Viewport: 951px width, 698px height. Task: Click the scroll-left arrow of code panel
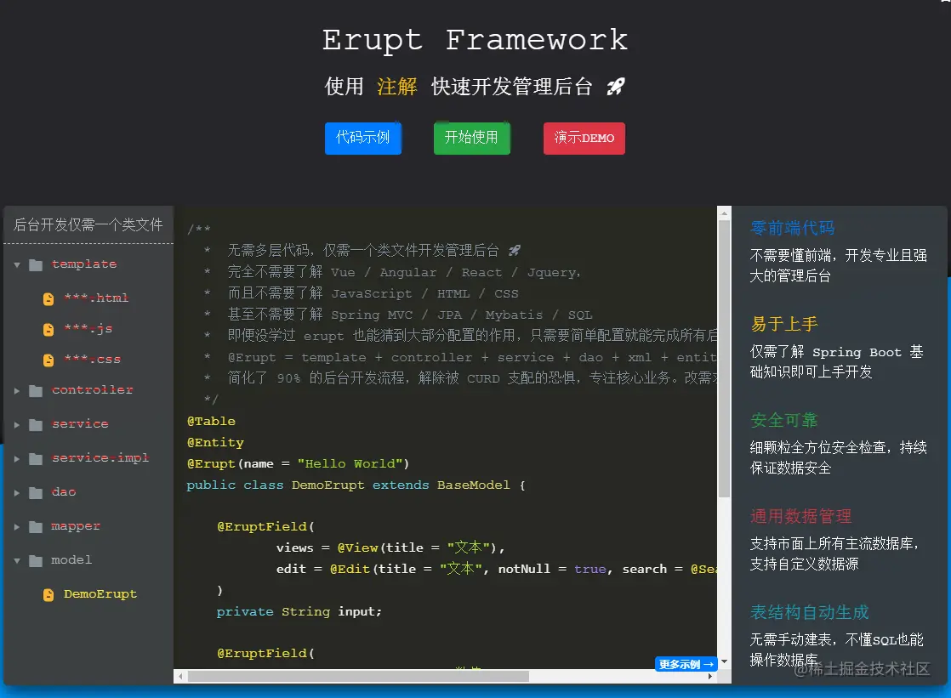click(x=180, y=676)
